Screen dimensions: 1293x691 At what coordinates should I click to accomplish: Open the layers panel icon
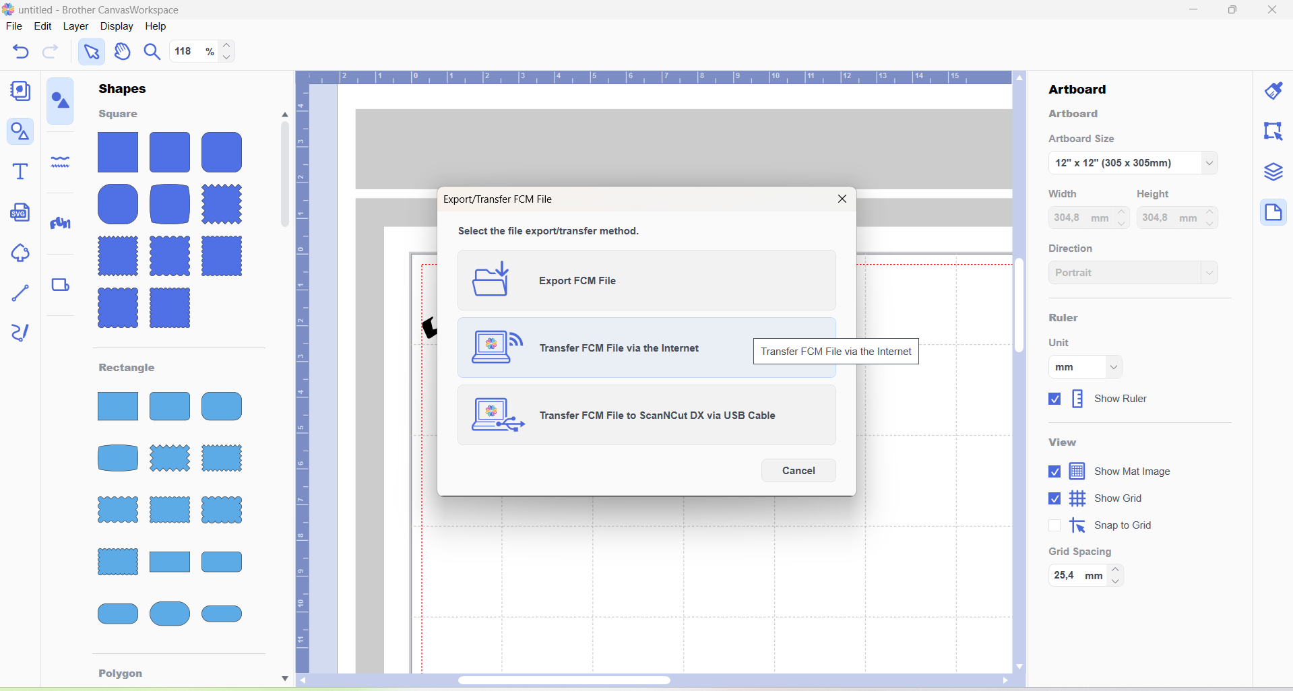pos(1273,172)
